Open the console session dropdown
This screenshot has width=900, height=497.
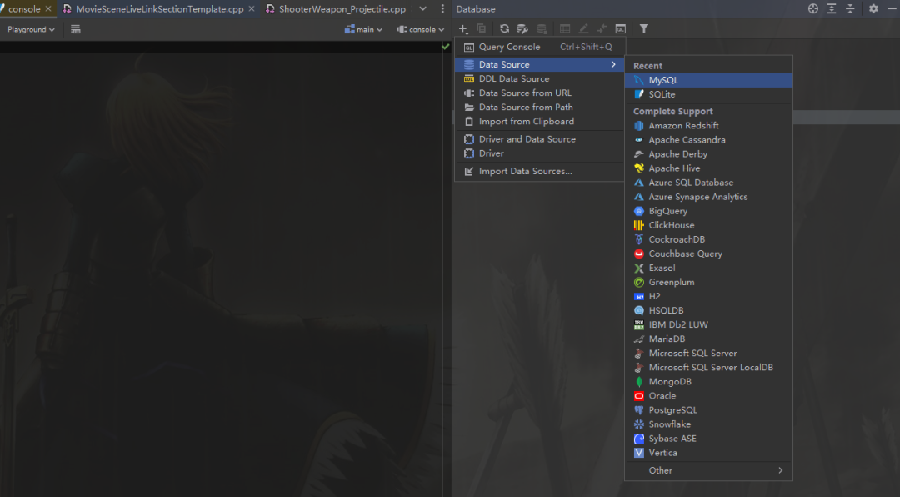[421, 29]
